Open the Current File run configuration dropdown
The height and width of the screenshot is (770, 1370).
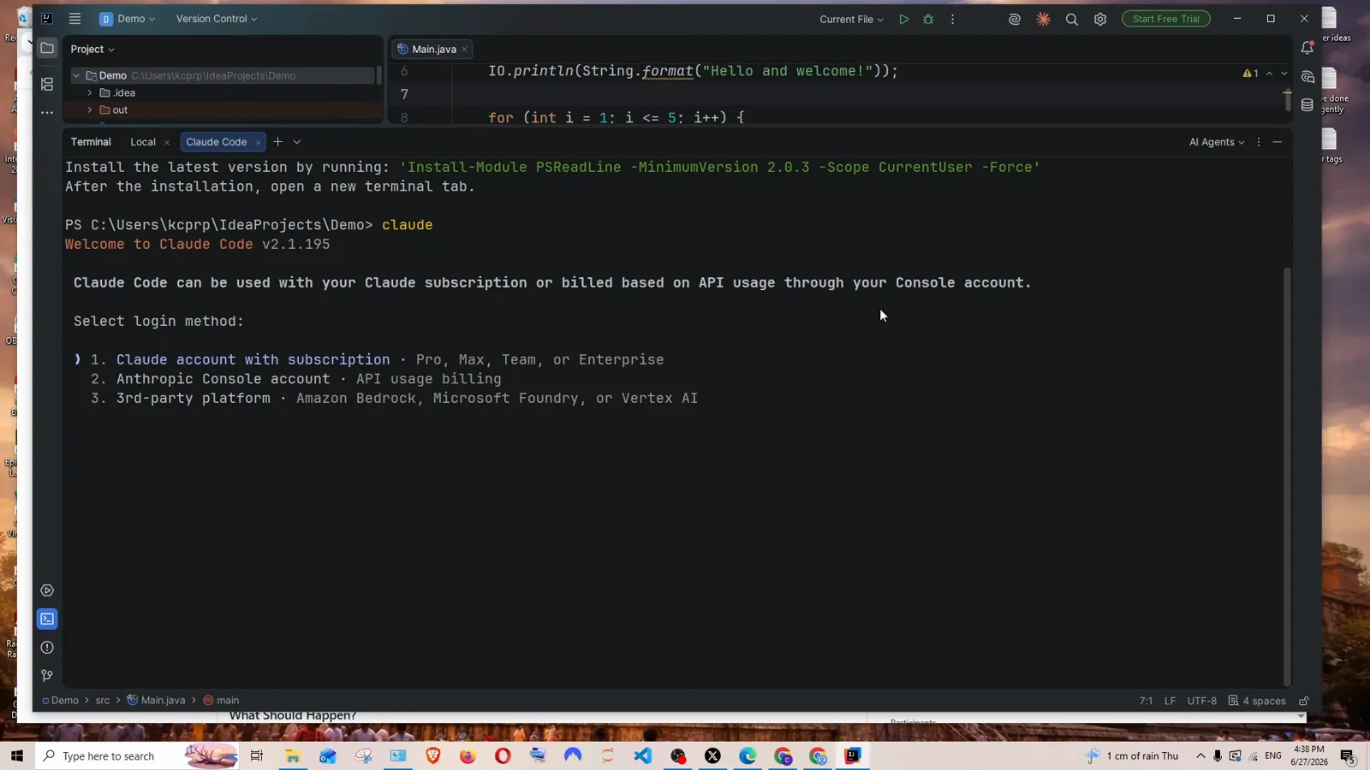851,19
